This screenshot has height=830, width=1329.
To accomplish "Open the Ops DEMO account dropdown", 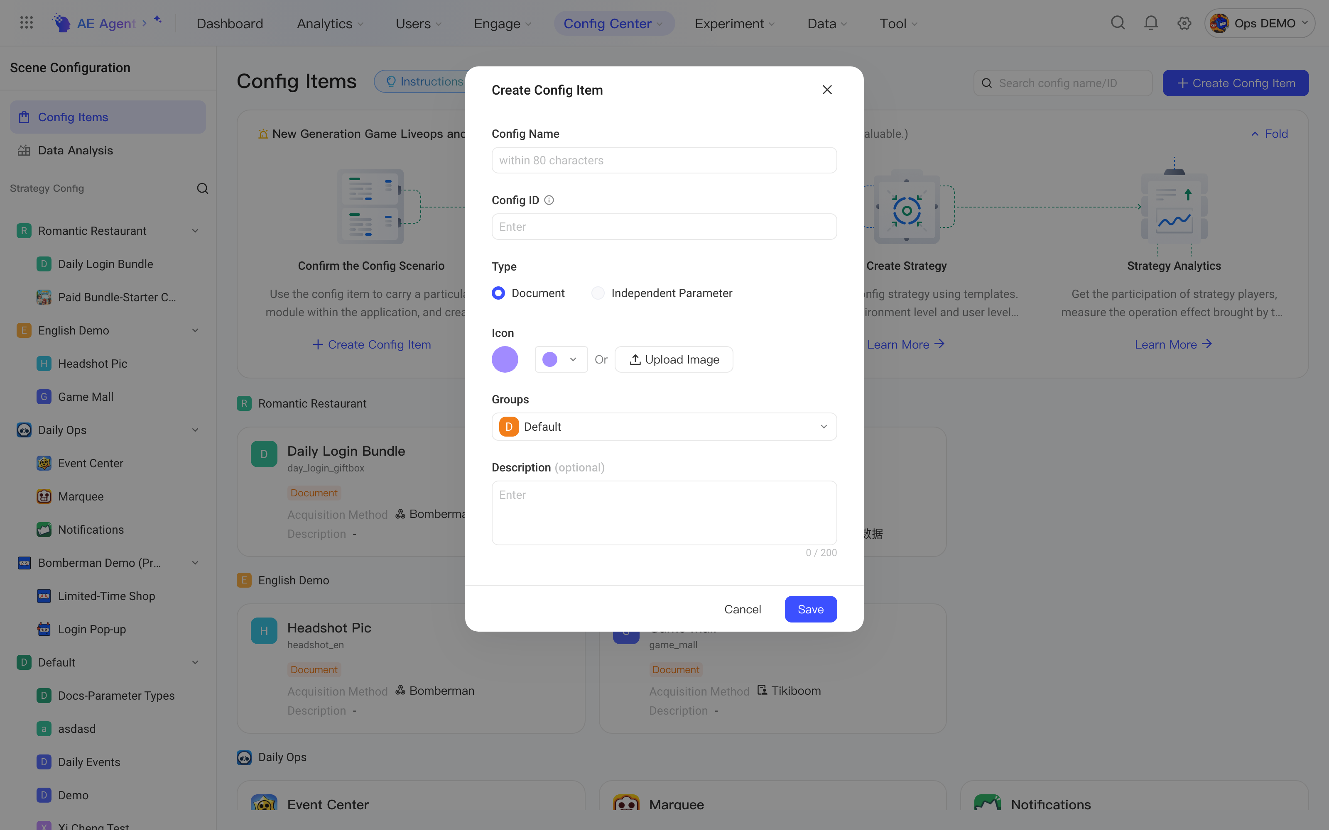I will click(1259, 23).
